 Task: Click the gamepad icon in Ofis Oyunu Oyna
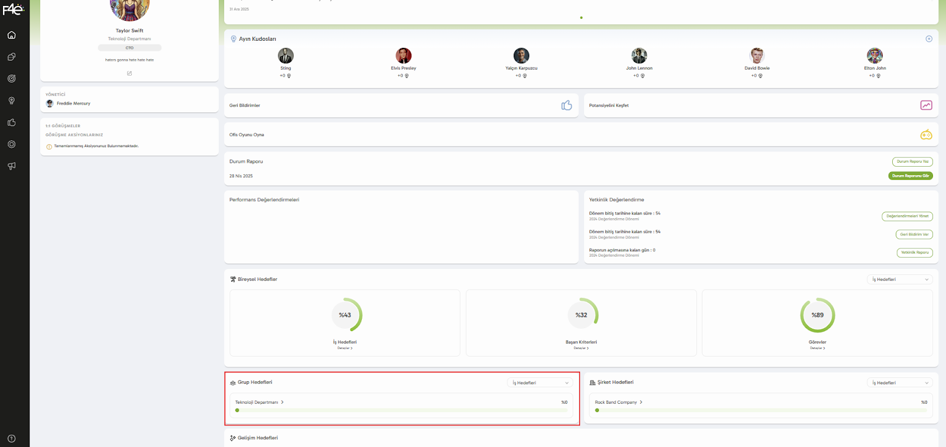click(x=926, y=135)
